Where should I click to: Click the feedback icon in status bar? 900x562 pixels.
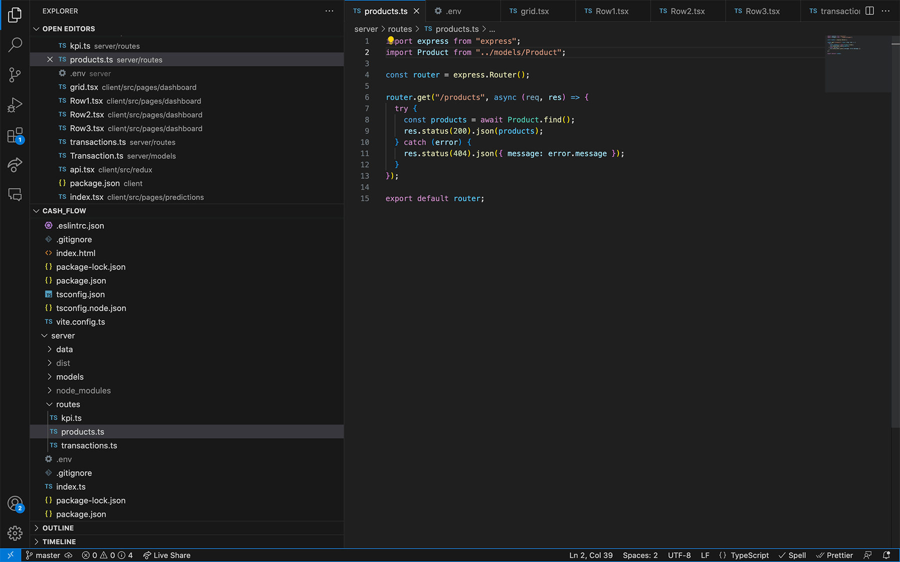point(867,555)
